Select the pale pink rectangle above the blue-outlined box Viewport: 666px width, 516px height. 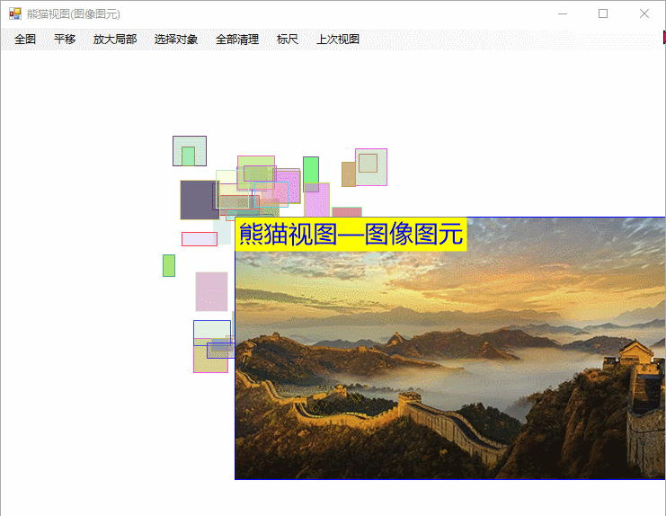(211, 292)
